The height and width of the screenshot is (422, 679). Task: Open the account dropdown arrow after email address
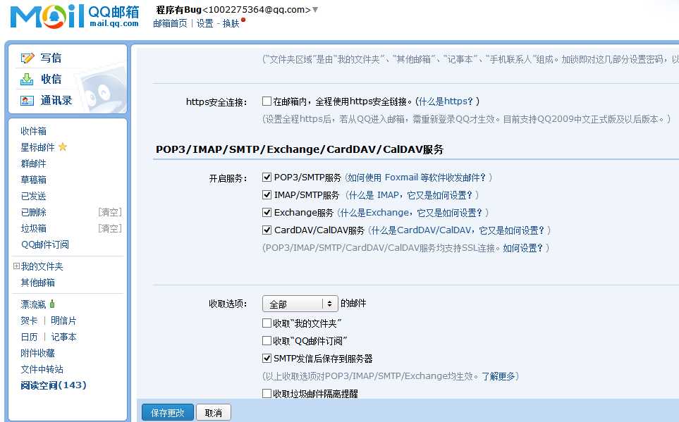[x=315, y=10]
